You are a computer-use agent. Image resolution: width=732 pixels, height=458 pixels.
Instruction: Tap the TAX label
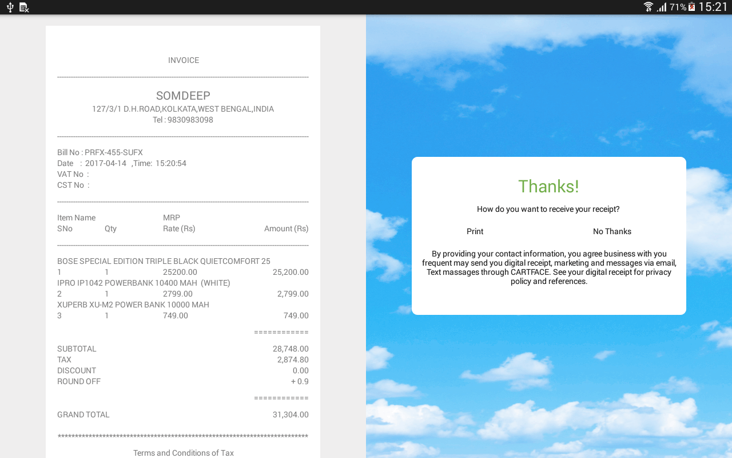click(64, 360)
